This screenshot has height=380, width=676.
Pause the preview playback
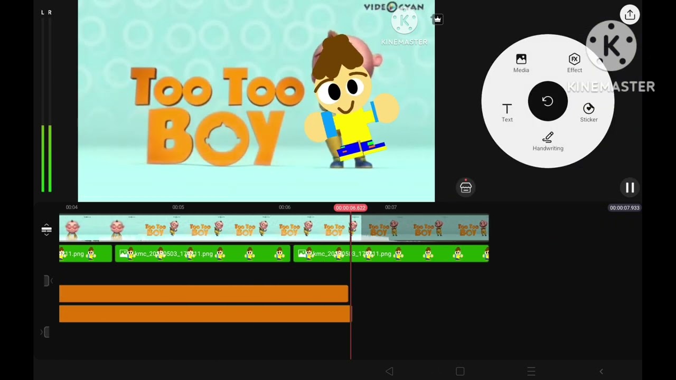coord(630,187)
